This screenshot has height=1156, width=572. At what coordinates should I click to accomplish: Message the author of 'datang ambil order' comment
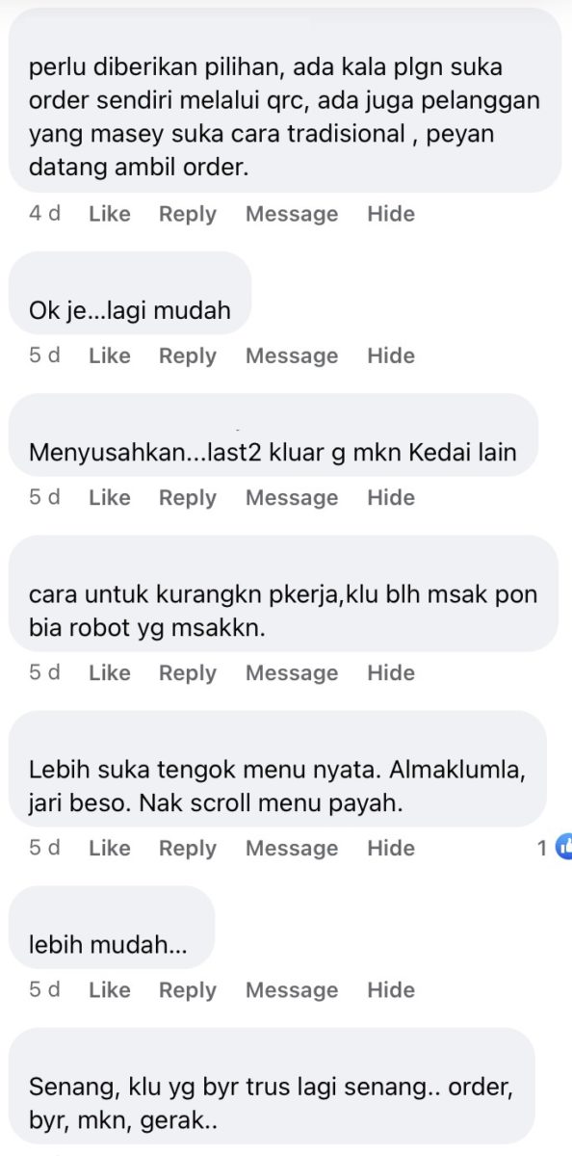292,214
